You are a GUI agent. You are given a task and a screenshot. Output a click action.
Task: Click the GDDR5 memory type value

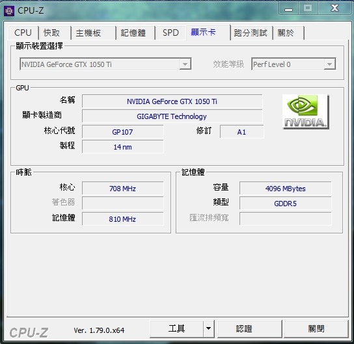[x=286, y=204]
